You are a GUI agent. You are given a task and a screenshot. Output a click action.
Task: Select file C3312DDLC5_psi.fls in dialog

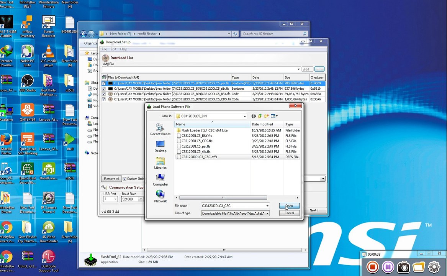pyautogui.click(x=196, y=146)
